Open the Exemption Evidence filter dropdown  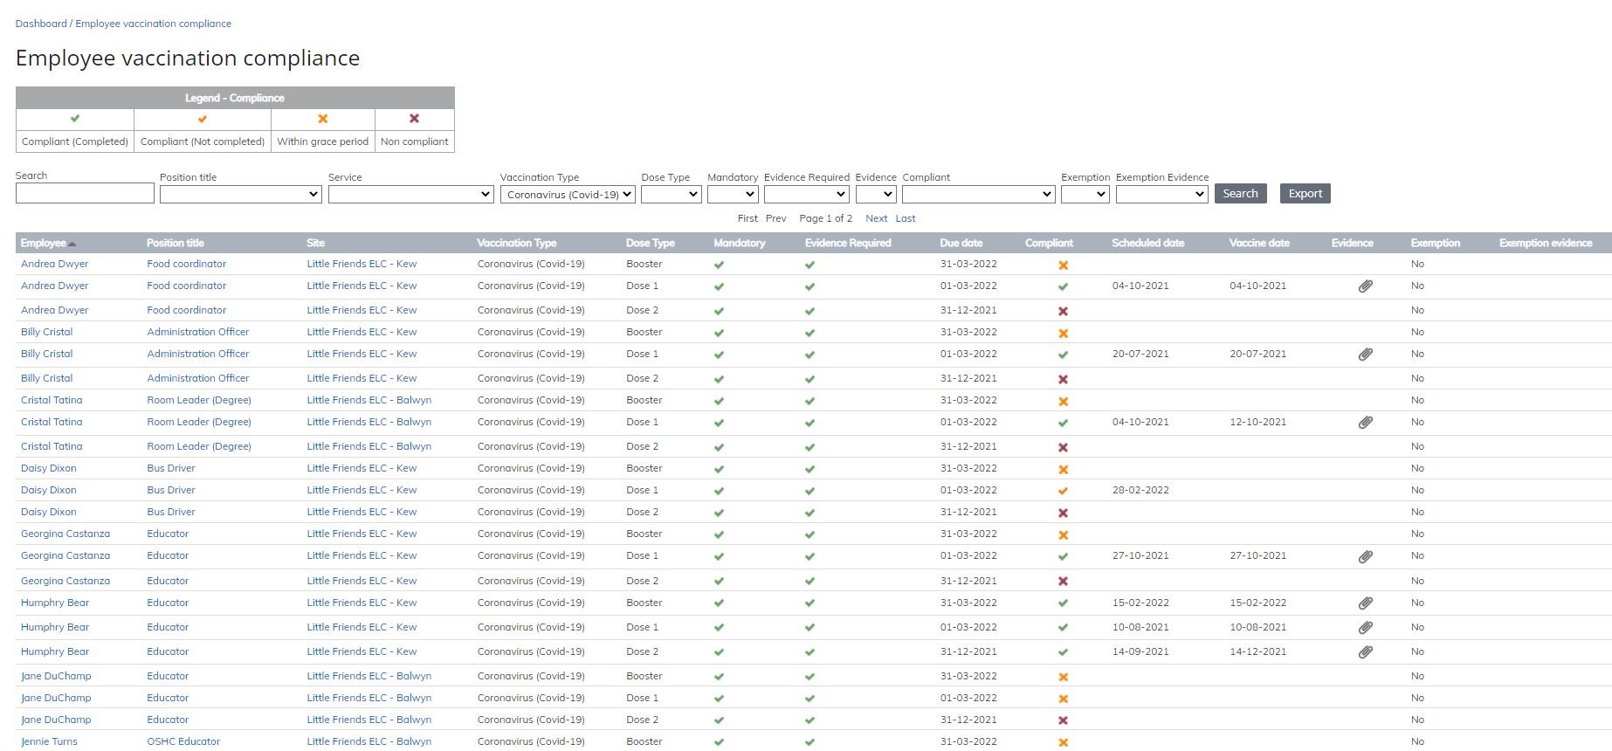click(x=1162, y=195)
